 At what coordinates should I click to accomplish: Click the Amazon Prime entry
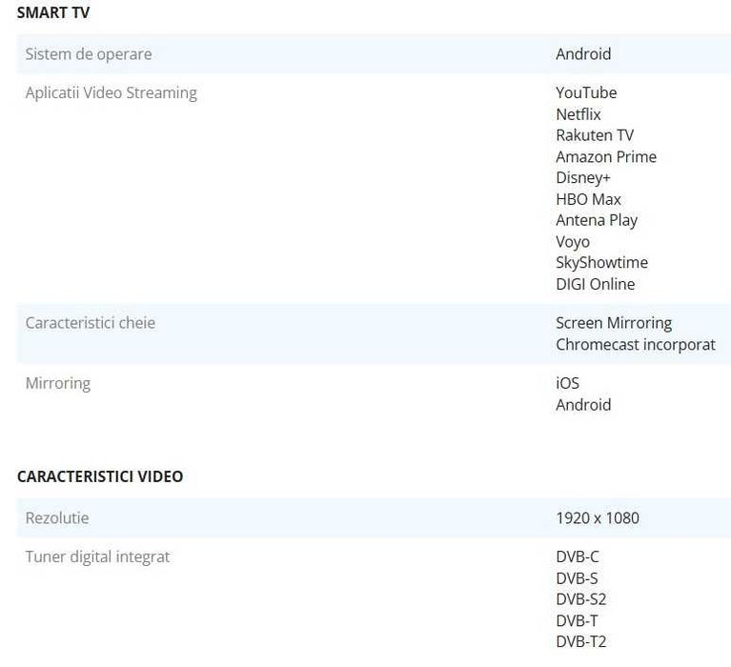tap(606, 156)
